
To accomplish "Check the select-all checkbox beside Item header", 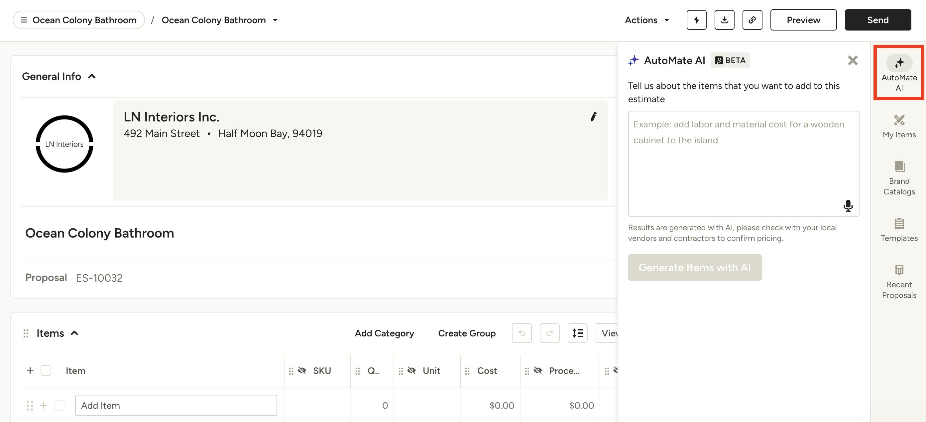I will tap(46, 371).
